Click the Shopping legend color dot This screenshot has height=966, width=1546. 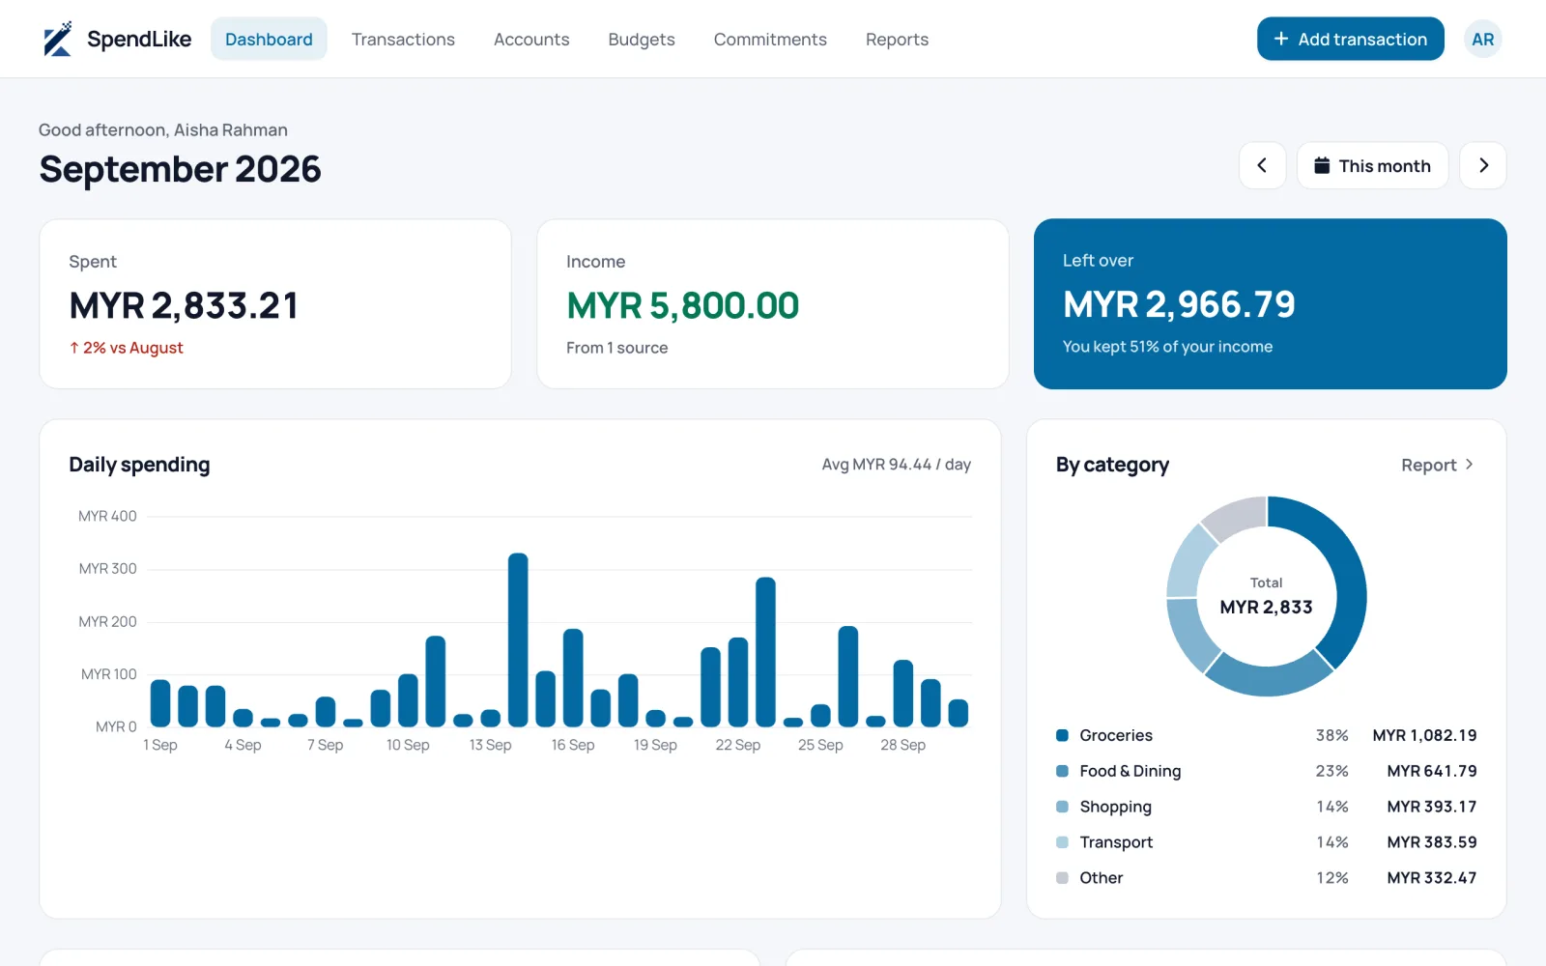click(1062, 807)
